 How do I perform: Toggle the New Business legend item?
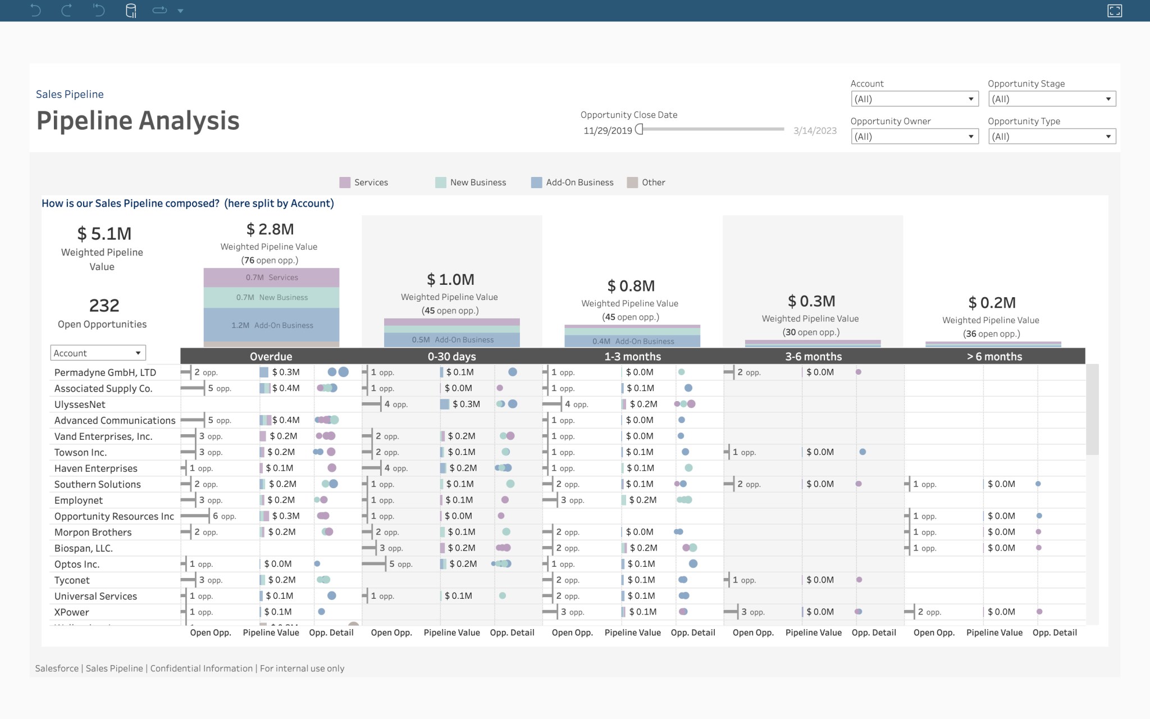click(441, 182)
